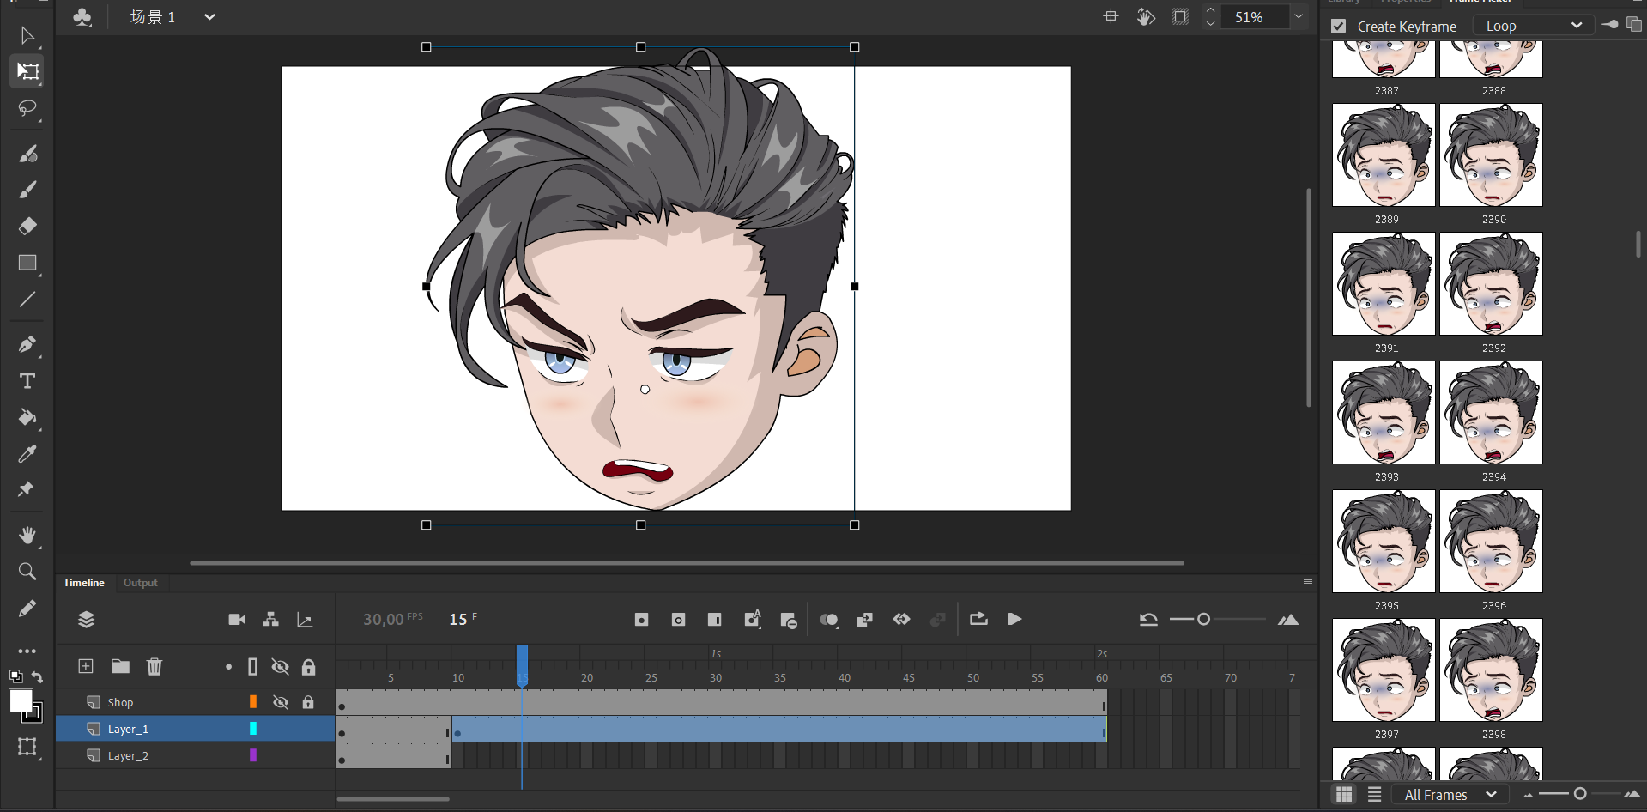Select the Paint Bucket tool
Viewport: 1647px width, 812px height.
click(27, 417)
